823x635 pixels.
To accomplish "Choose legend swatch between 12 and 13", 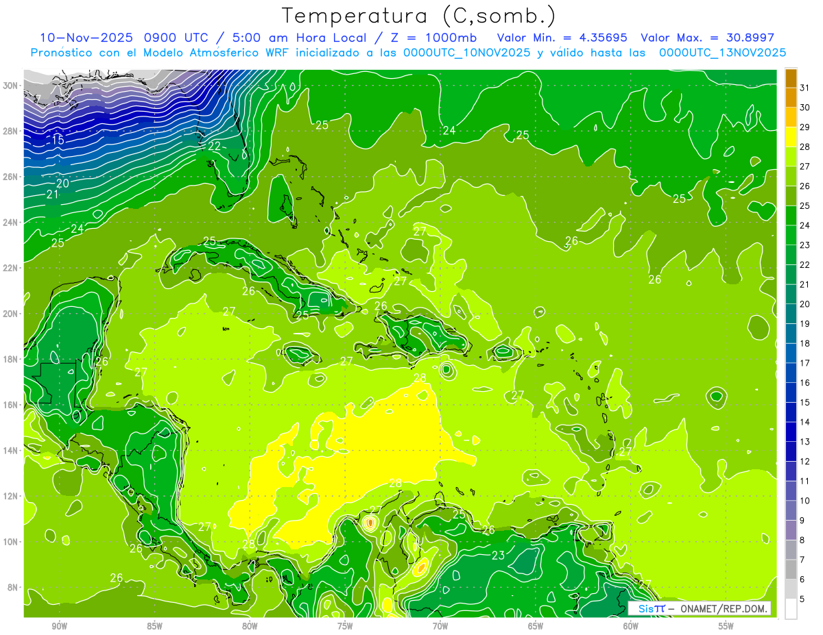I will pos(791,451).
